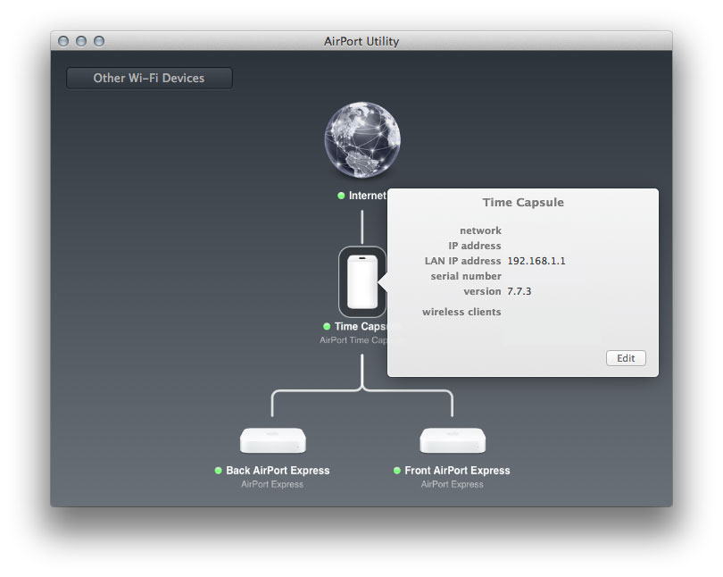The image size is (723, 577).
Task: Select the Back AirPort Express device icon
Action: coord(273,440)
